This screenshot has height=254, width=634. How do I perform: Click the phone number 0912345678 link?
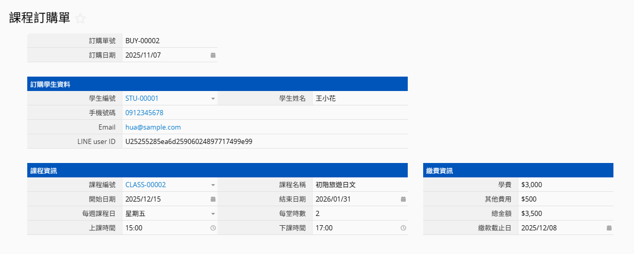click(144, 113)
